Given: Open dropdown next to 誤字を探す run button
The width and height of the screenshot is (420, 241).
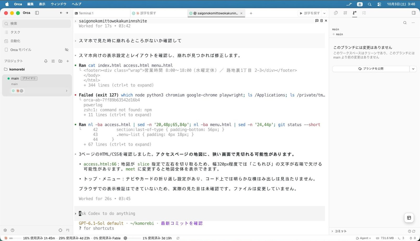Looking at the screenshot, I should click(x=324, y=13).
